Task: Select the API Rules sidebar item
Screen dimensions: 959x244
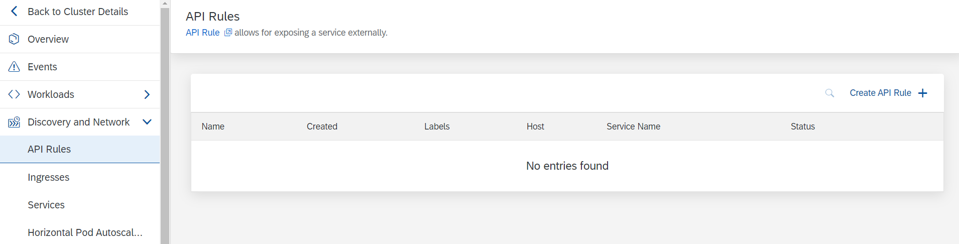Action: coord(80,149)
